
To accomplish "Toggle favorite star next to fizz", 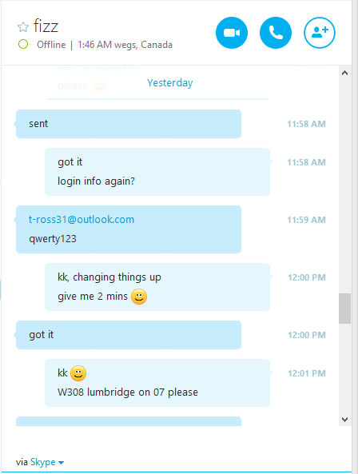I will (23, 27).
